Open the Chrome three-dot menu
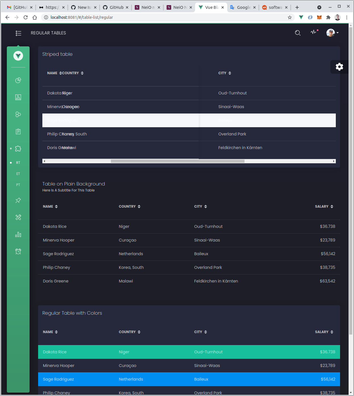Screen dimensions: 354x396 point(347,17)
